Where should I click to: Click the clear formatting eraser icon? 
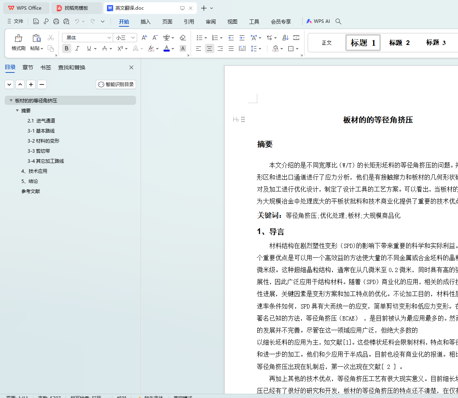pyautogui.click(x=183, y=38)
